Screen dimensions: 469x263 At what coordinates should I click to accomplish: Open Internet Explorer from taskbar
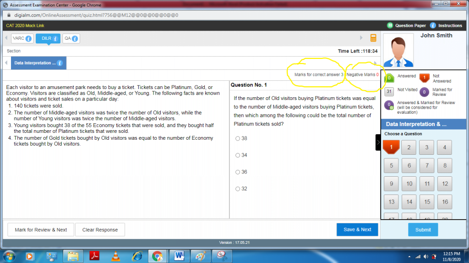click(137, 256)
